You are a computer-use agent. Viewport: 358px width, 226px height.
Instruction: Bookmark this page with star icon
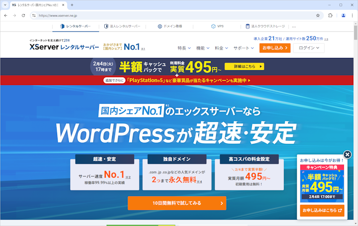(318, 16)
